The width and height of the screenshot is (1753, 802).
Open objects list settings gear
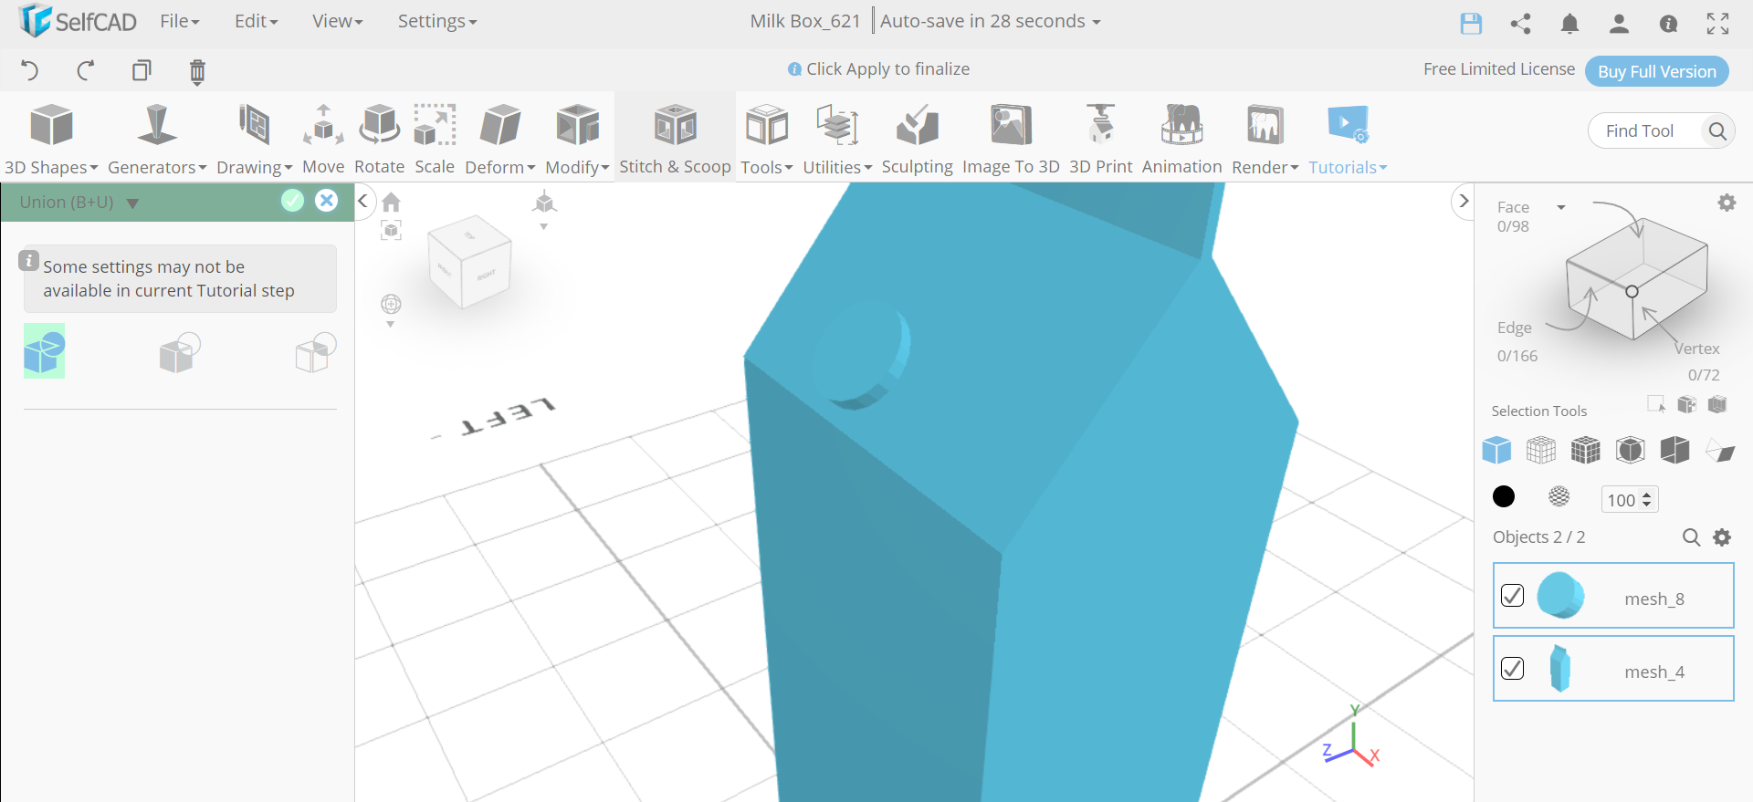pyautogui.click(x=1722, y=537)
